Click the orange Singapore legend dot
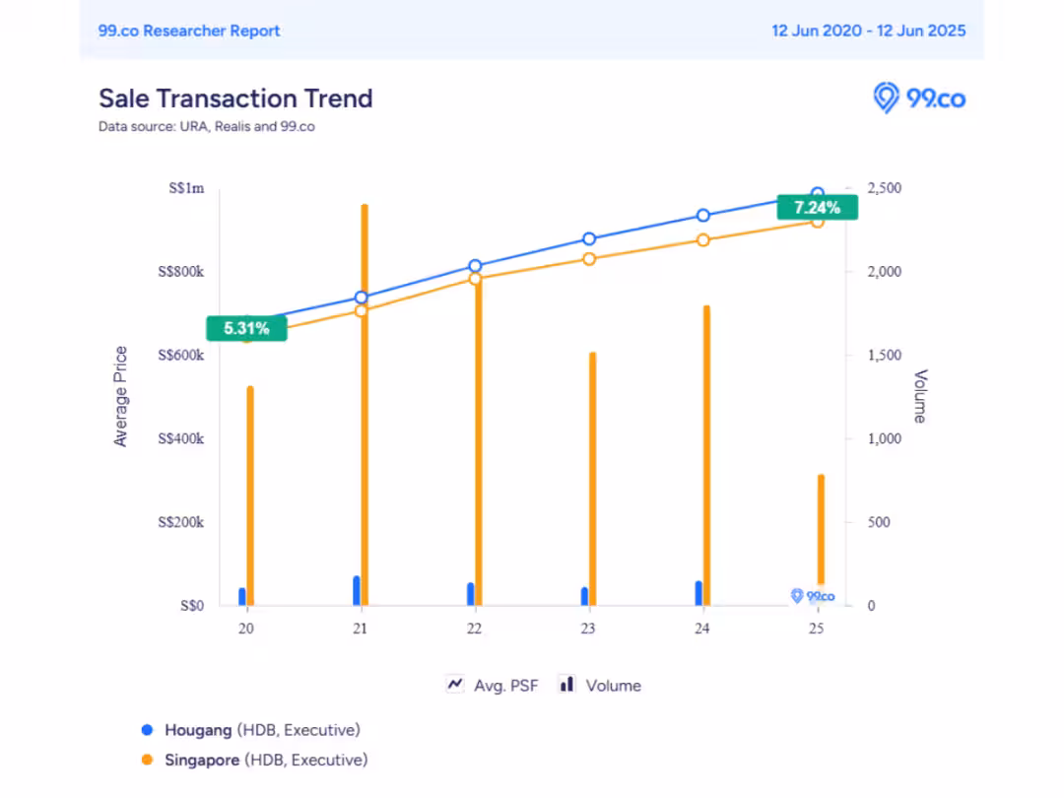1064x798 pixels. click(x=147, y=760)
